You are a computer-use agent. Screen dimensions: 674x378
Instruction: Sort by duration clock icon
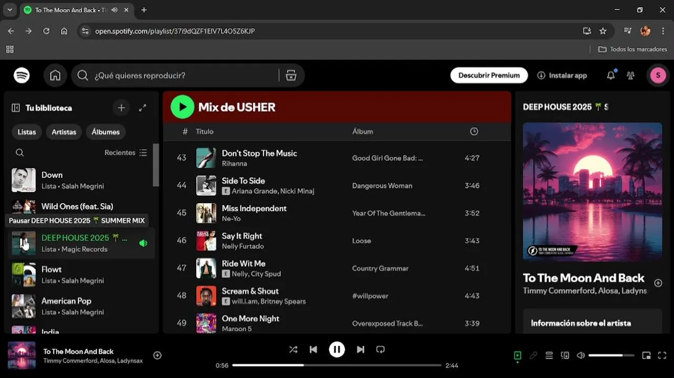point(474,132)
